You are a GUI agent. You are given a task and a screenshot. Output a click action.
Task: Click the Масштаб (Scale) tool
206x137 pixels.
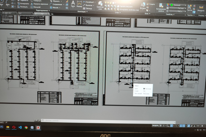click(35, 7)
